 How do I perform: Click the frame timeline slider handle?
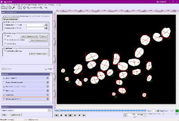(x=59, y=111)
